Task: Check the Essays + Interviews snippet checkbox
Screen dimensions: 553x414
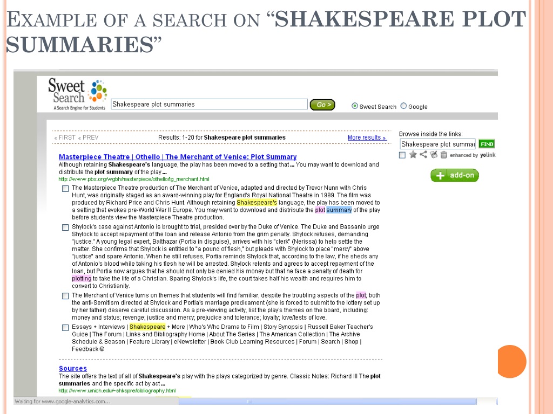Action: [65, 328]
